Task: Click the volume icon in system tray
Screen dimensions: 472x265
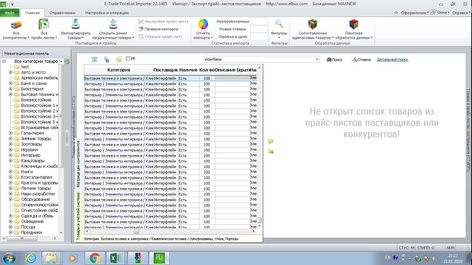Action: [435, 258]
